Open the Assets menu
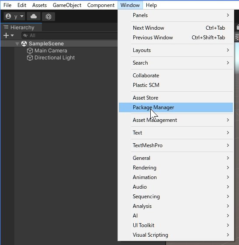 click(39, 5)
